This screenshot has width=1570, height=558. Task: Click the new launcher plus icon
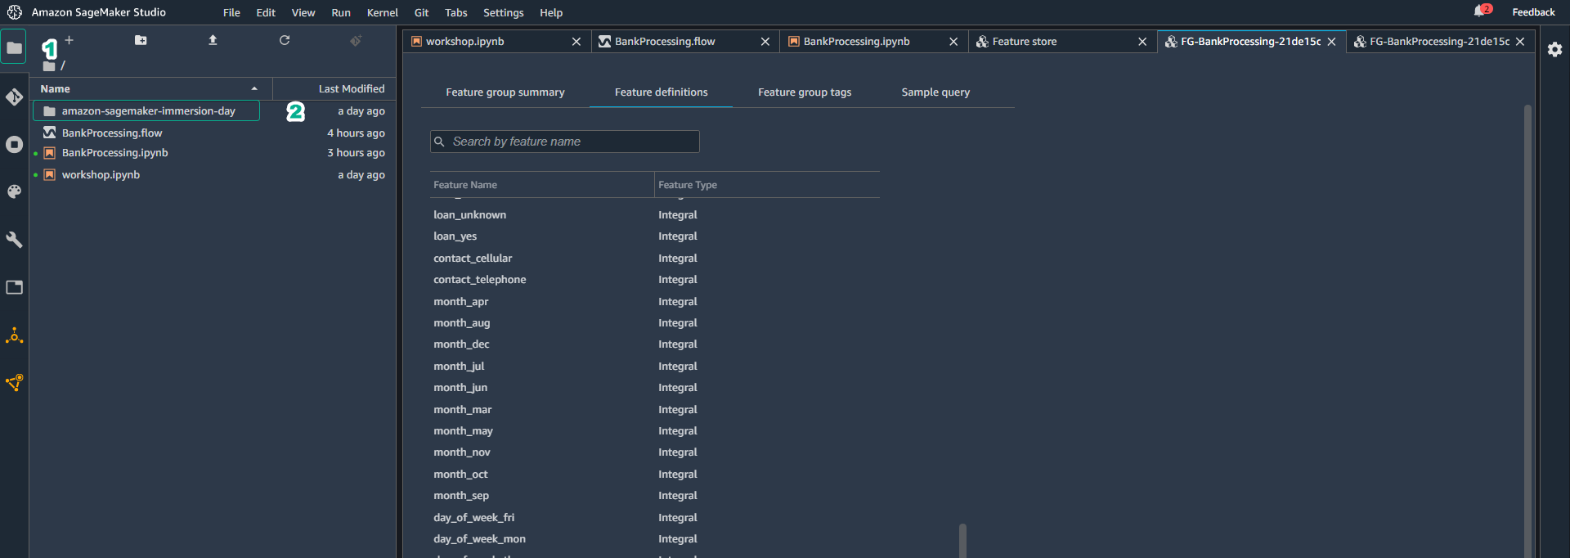click(x=70, y=40)
